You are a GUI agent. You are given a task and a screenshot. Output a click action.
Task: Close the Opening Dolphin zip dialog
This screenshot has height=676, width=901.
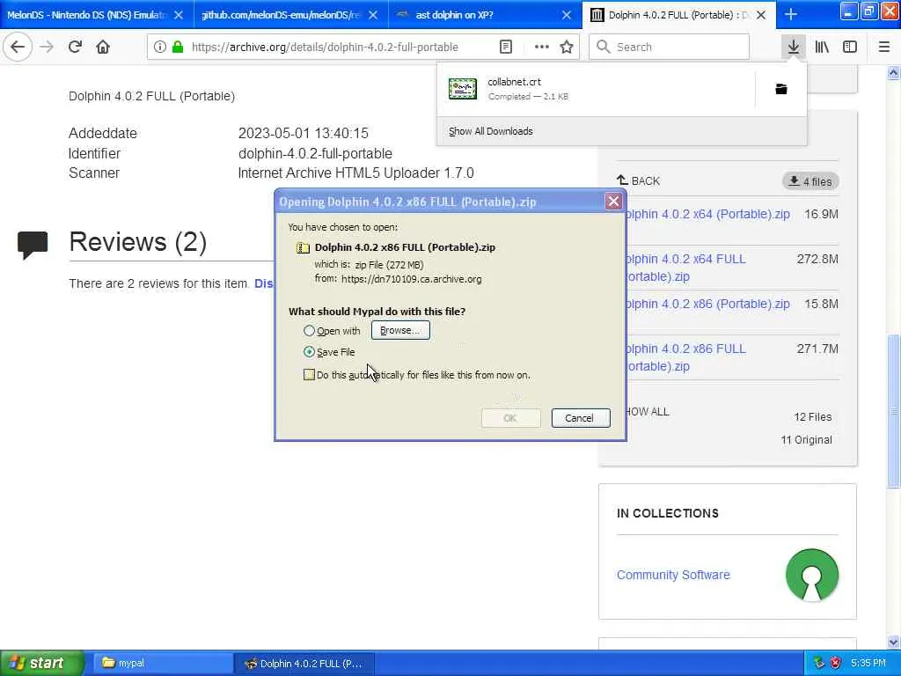[613, 202]
